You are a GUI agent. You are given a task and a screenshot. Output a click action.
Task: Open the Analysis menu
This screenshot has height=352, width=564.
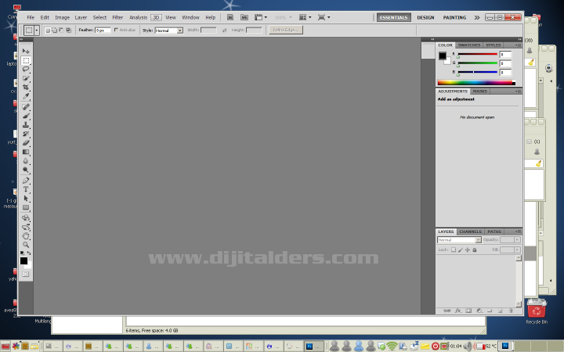pyautogui.click(x=138, y=17)
